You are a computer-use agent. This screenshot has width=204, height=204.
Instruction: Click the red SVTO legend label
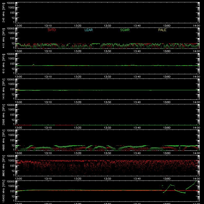[52, 30]
